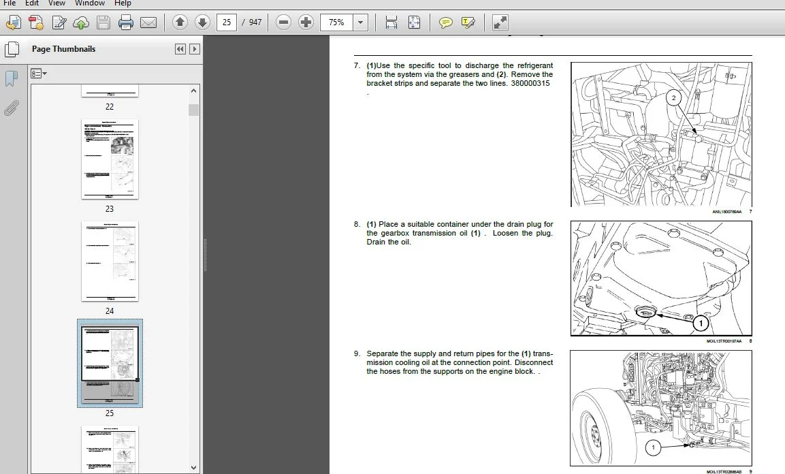Viewport: 785px width, 474px height.
Task: Open the Help menu
Action: click(123, 3)
